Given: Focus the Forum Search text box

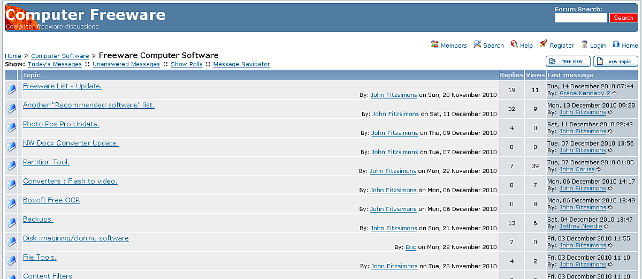Looking at the screenshot, I should [580, 18].
